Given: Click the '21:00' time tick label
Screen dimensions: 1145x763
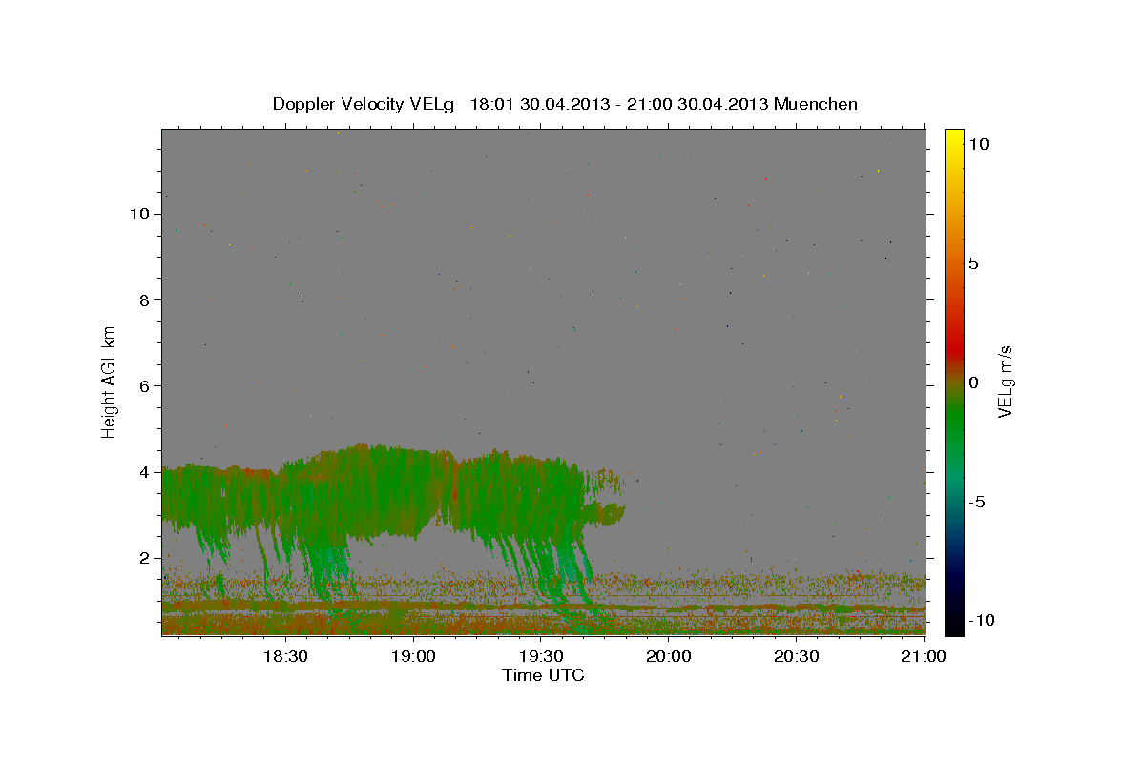Looking at the screenshot, I should click(x=924, y=656).
